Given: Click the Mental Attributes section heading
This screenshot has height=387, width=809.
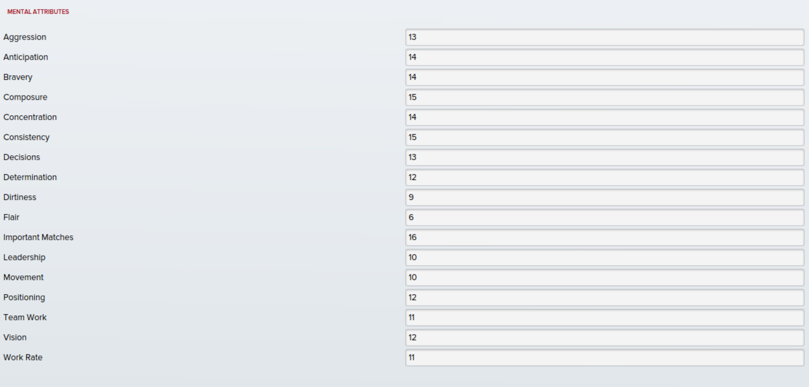Looking at the screenshot, I should coord(38,12).
